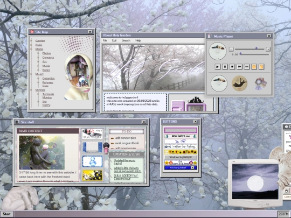Open the Help menu in About Holy Garden
Image resolution: width=291 pixels, height=218 pixels.
pos(138,40)
